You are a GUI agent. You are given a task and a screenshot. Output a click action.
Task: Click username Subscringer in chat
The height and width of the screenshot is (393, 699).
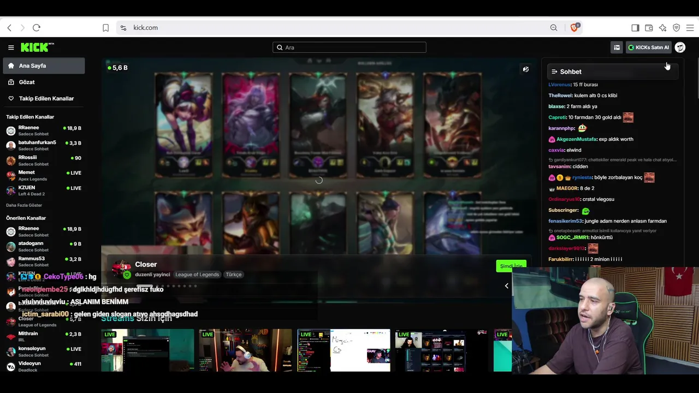click(563, 210)
